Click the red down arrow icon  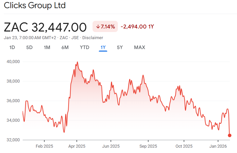pyautogui.click(x=98, y=26)
